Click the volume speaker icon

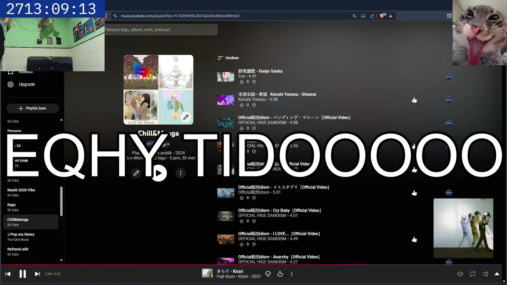(x=460, y=274)
